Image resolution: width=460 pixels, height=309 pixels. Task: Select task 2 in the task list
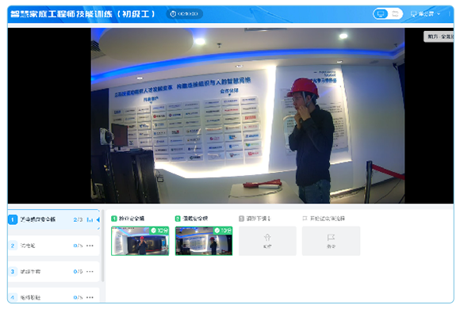[54, 246]
